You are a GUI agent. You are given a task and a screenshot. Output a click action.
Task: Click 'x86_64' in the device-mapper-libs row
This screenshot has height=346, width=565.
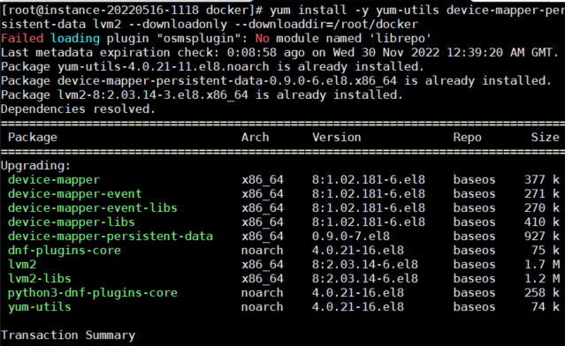263,222
